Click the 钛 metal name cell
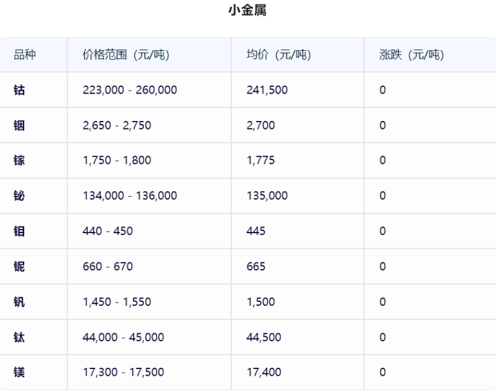The image size is (496, 392). 19,337
